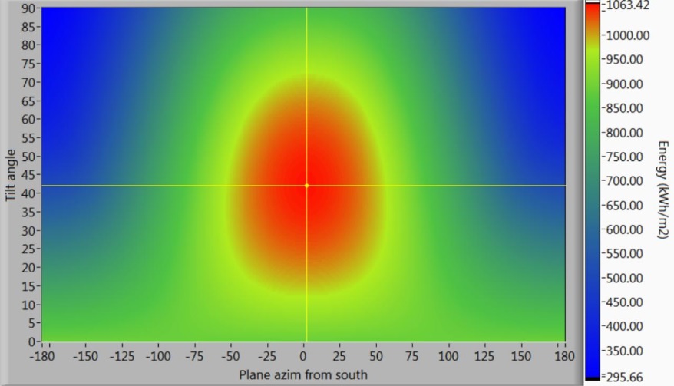Click the 125 azimuth axis label
The width and height of the screenshot is (674, 386).
pos(485,356)
